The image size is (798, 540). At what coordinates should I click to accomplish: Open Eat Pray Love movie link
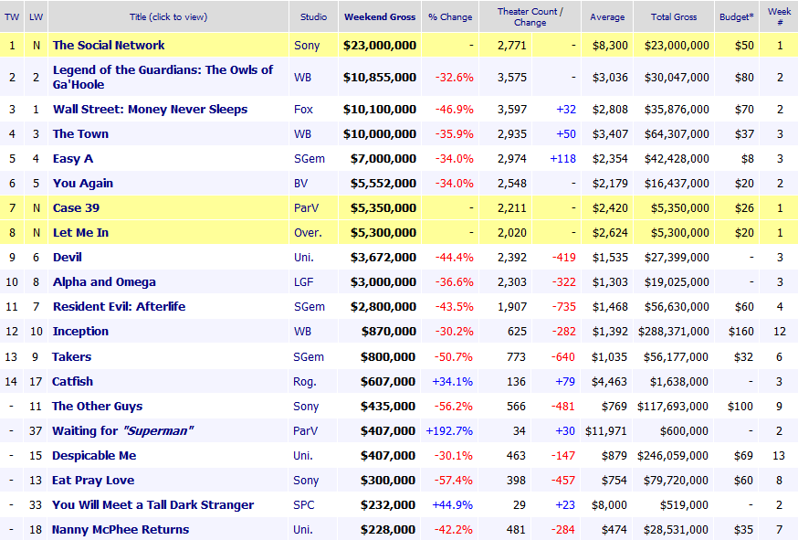click(93, 481)
